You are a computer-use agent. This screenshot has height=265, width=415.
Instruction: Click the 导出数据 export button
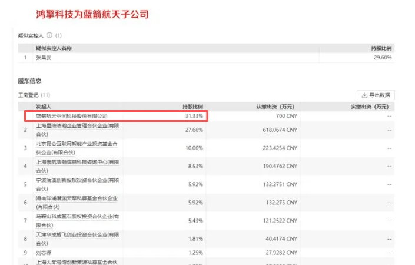click(376, 95)
